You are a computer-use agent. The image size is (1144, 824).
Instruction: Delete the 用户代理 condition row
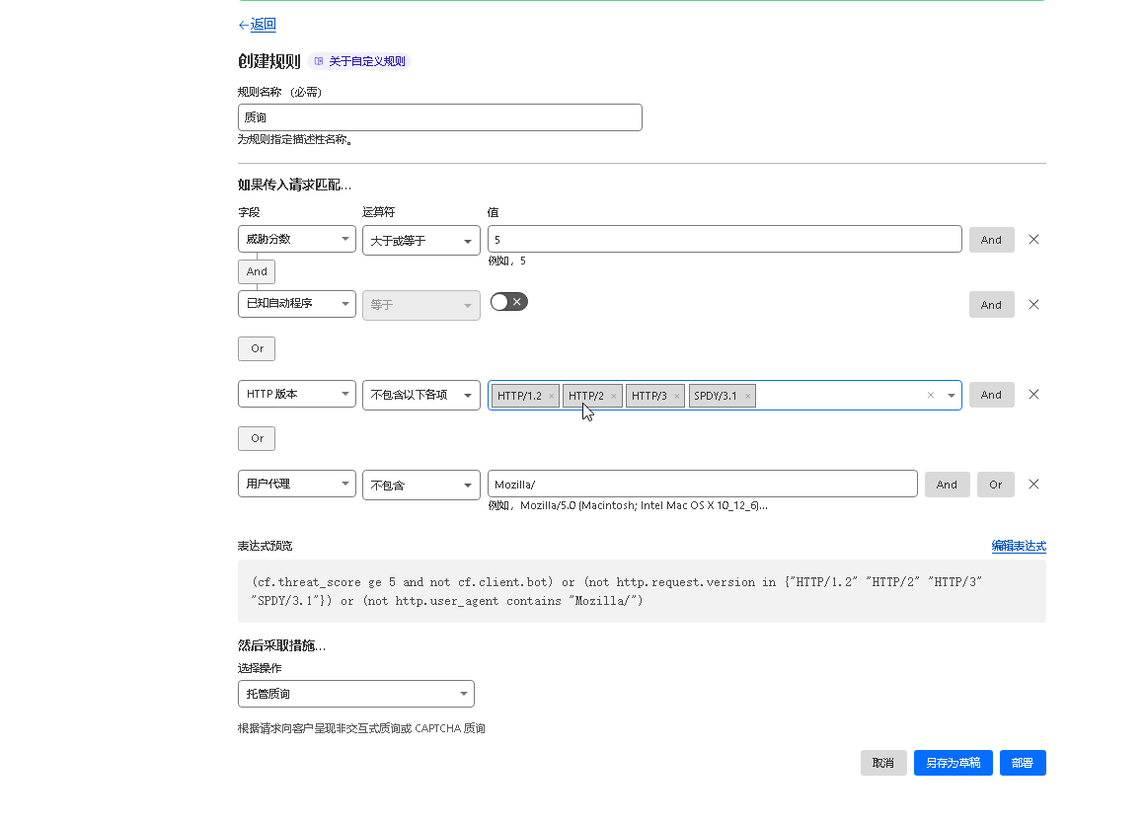click(x=1033, y=485)
